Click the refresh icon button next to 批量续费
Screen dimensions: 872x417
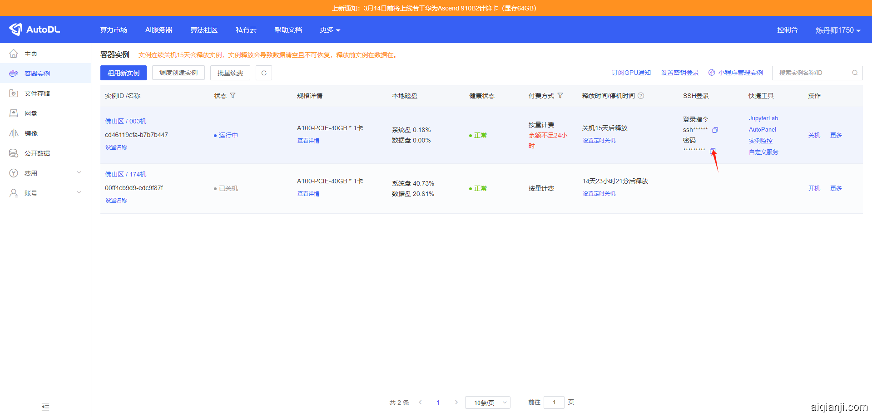(x=263, y=73)
